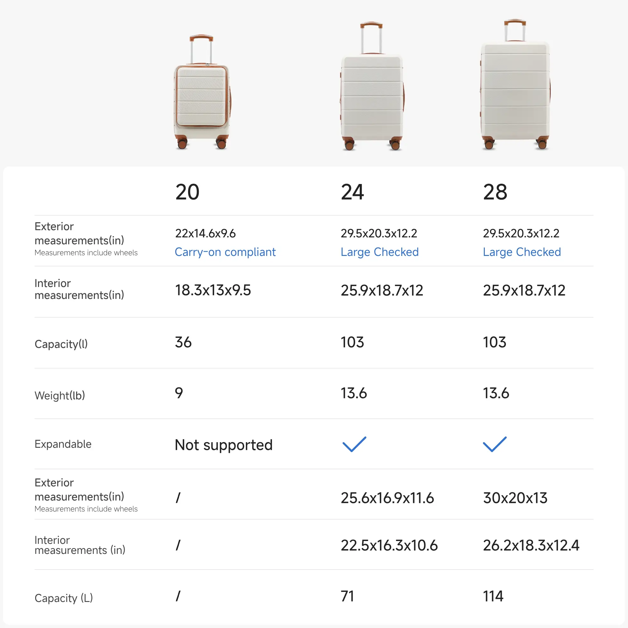Click the "Not supported" expandable text
This screenshot has height=628, width=628.
pos(223,445)
